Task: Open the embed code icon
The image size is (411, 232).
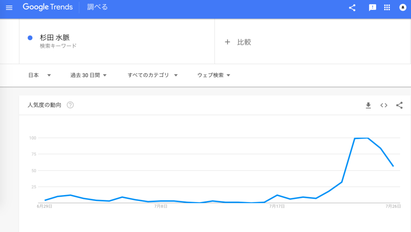Action: pyautogui.click(x=384, y=106)
